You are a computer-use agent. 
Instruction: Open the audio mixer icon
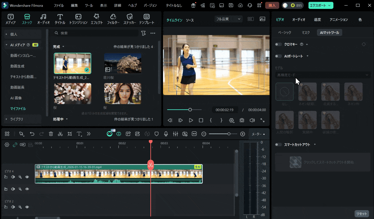tap(175, 134)
